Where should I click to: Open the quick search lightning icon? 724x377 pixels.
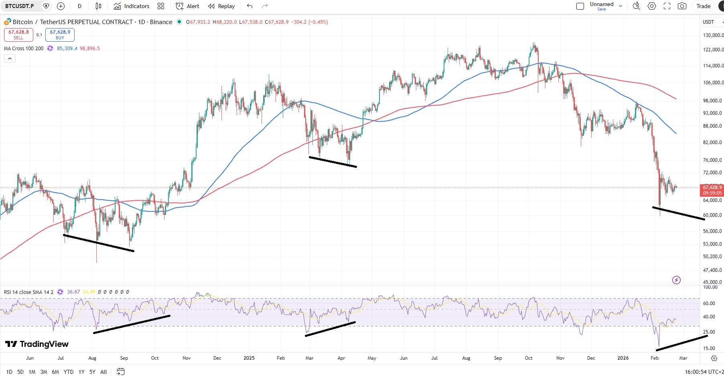(636, 6)
